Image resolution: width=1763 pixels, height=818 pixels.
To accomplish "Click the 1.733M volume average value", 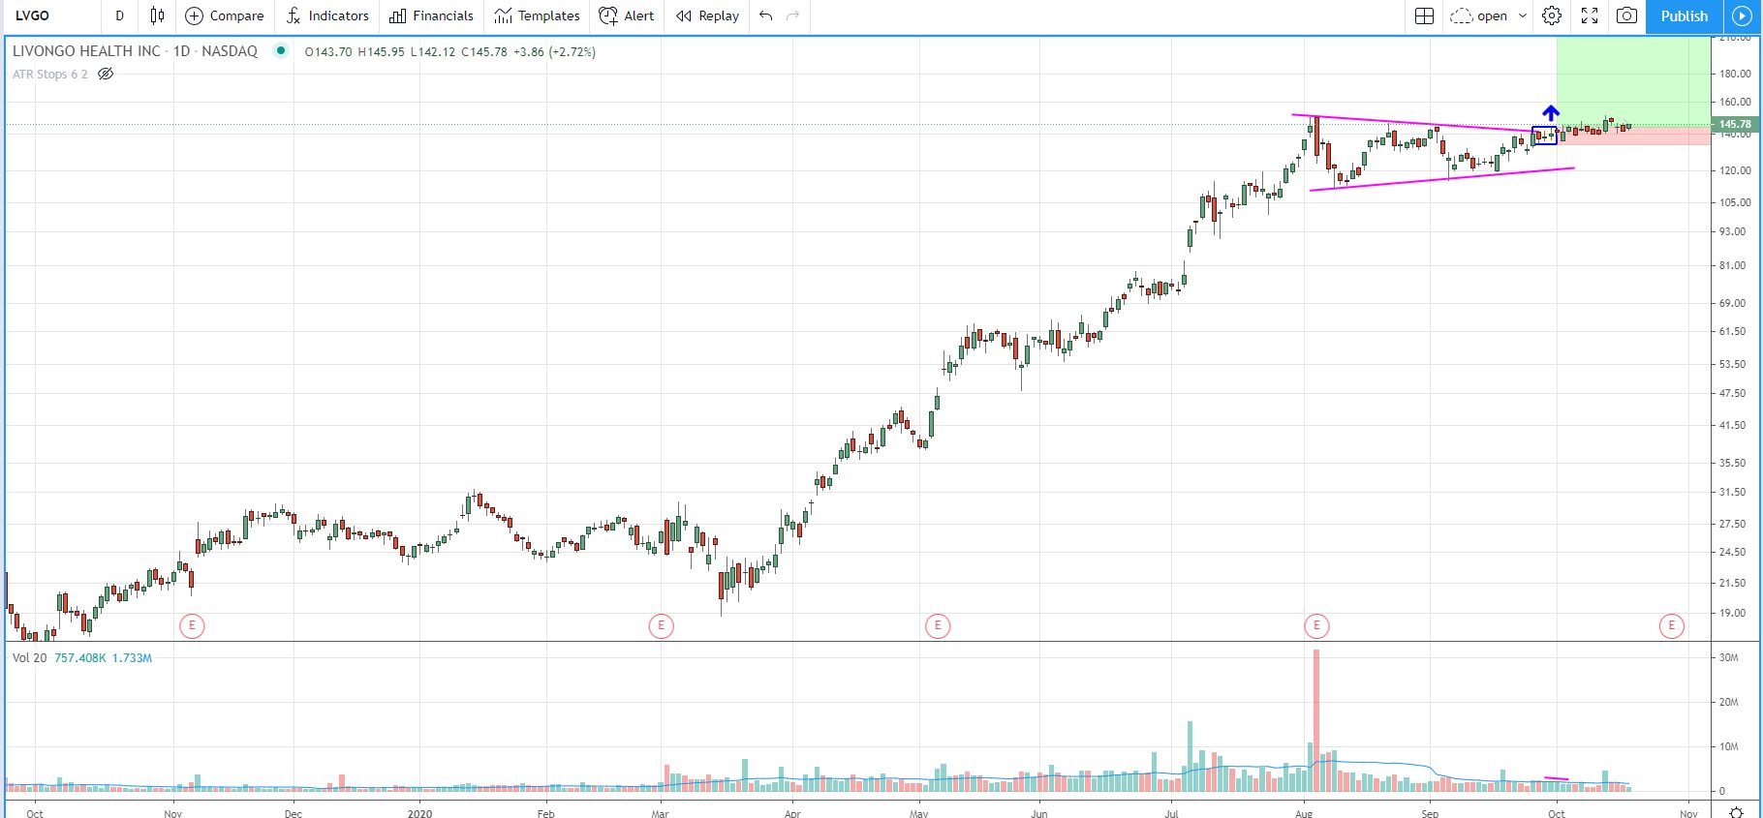I will click(x=132, y=657).
